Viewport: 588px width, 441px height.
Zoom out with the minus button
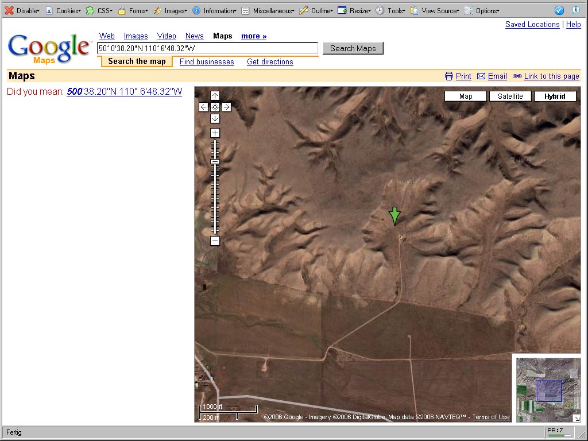point(215,241)
